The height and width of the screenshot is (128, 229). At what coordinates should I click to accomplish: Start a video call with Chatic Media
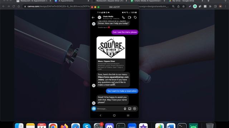click(x=130, y=17)
